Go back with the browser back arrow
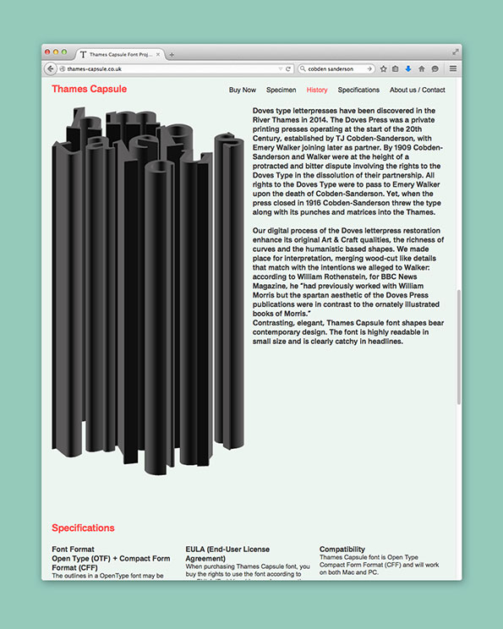 click(50, 69)
